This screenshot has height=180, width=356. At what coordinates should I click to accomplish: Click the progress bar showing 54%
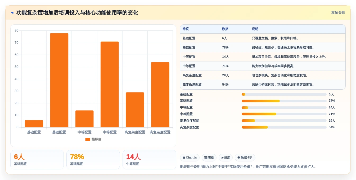[284, 127]
